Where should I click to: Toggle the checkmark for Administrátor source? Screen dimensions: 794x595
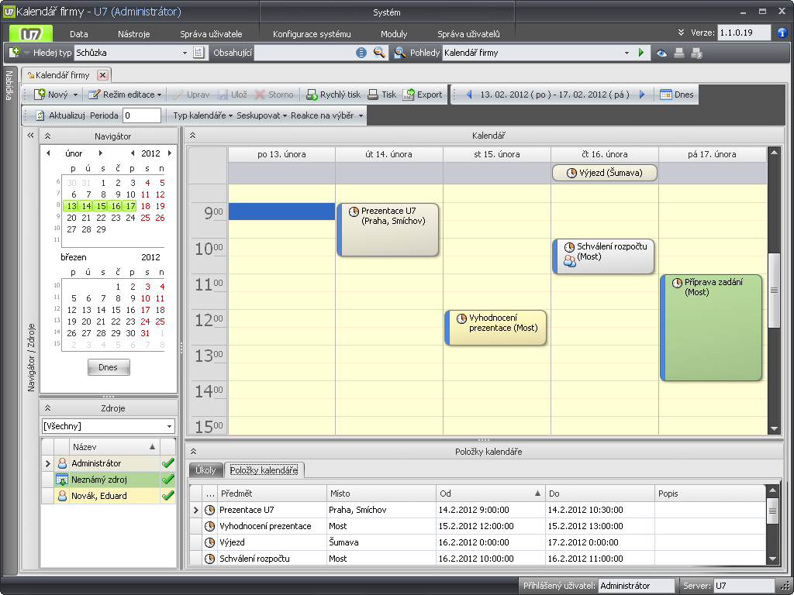click(x=167, y=463)
